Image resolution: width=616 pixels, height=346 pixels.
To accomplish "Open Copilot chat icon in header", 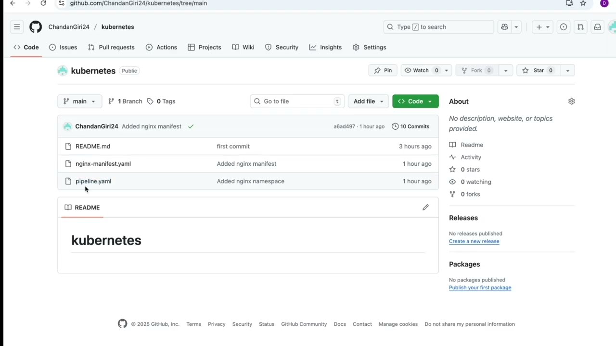I will click(504, 27).
